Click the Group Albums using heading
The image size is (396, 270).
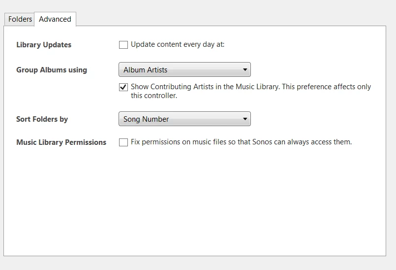point(52,70)
